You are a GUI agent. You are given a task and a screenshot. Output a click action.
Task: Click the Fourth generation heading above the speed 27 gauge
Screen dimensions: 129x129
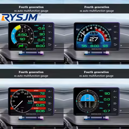coord(97,7)
